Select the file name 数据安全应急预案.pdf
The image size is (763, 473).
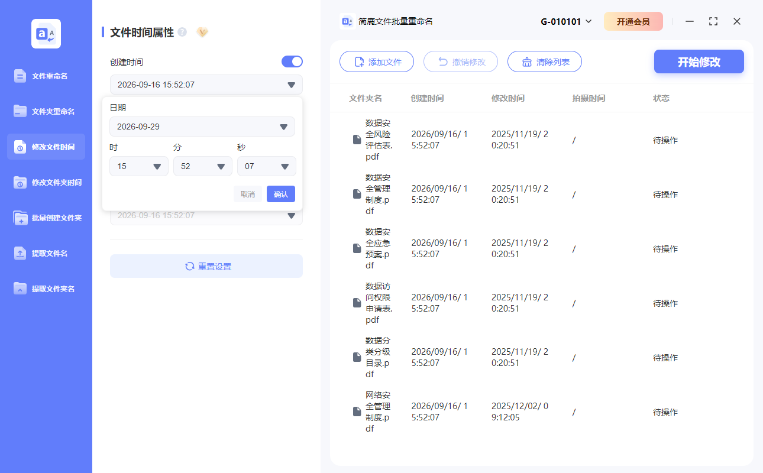point(378,249)
